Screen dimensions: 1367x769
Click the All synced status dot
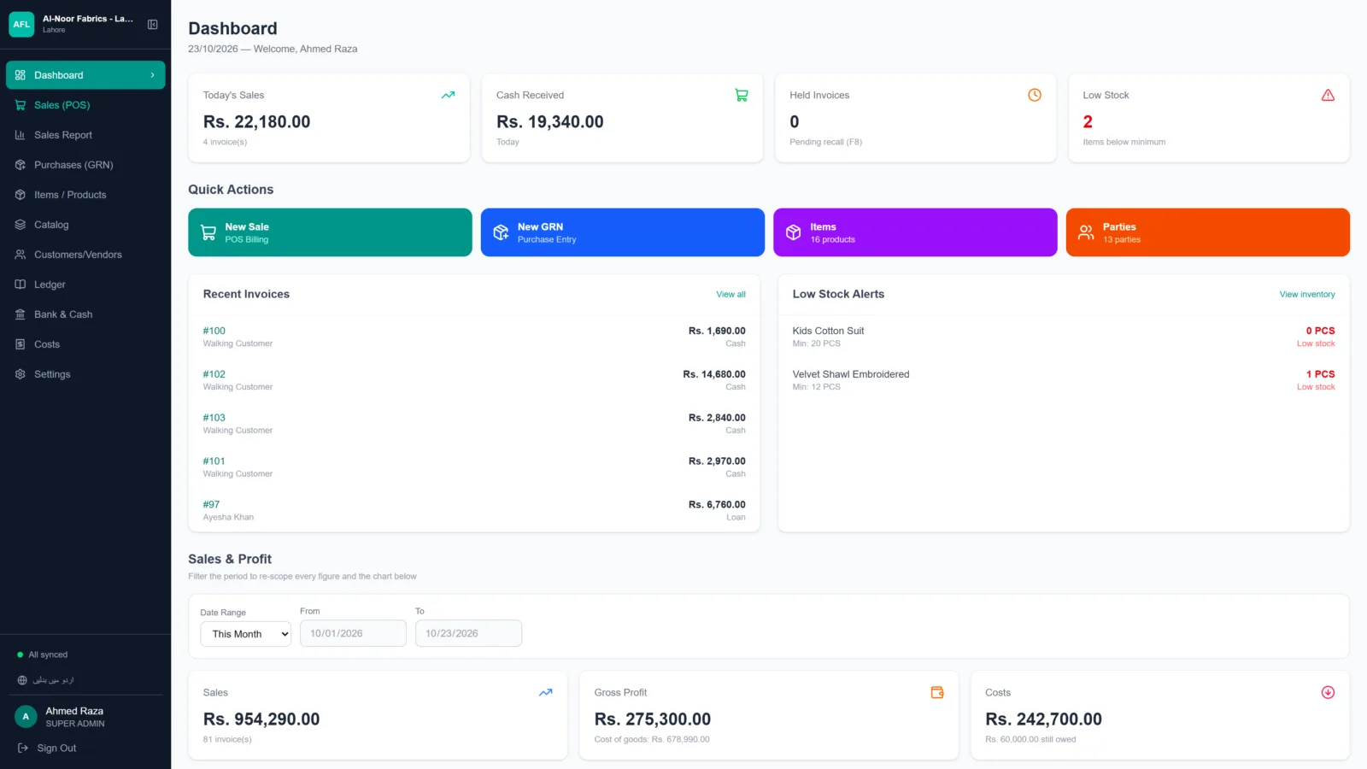click(20, 655)
